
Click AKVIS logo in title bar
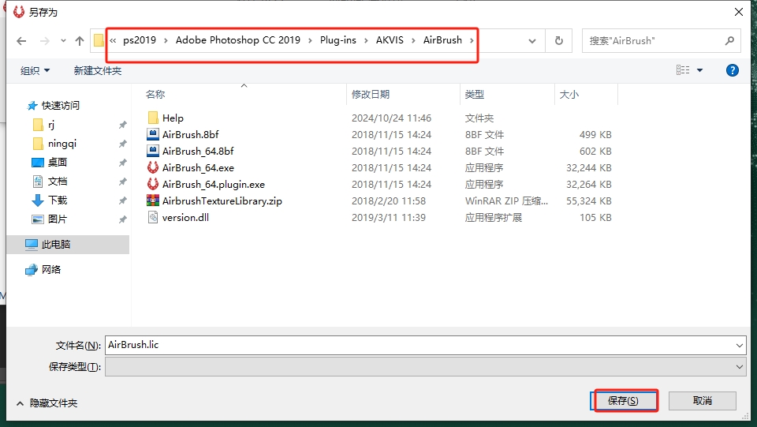pyautogui.click(x=18, y=12)
